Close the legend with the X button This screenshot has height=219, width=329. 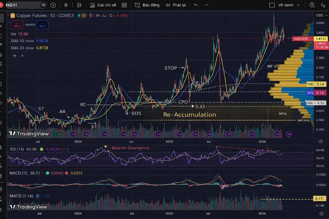point(22,56)
